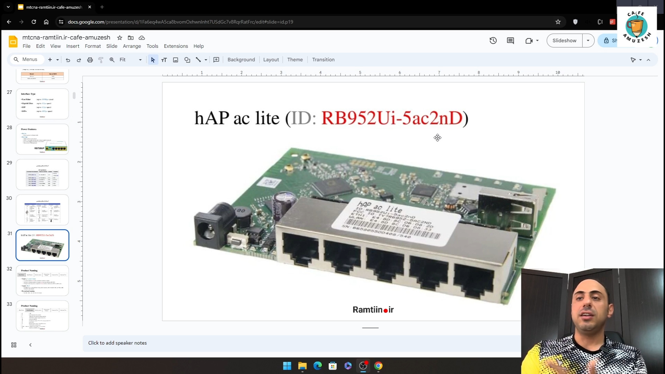Open the View menu

coord(55,46)
